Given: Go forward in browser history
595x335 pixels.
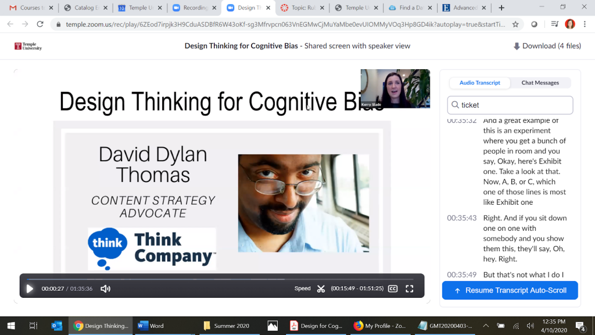Looking at the screenshot, I should pos(25,24).
